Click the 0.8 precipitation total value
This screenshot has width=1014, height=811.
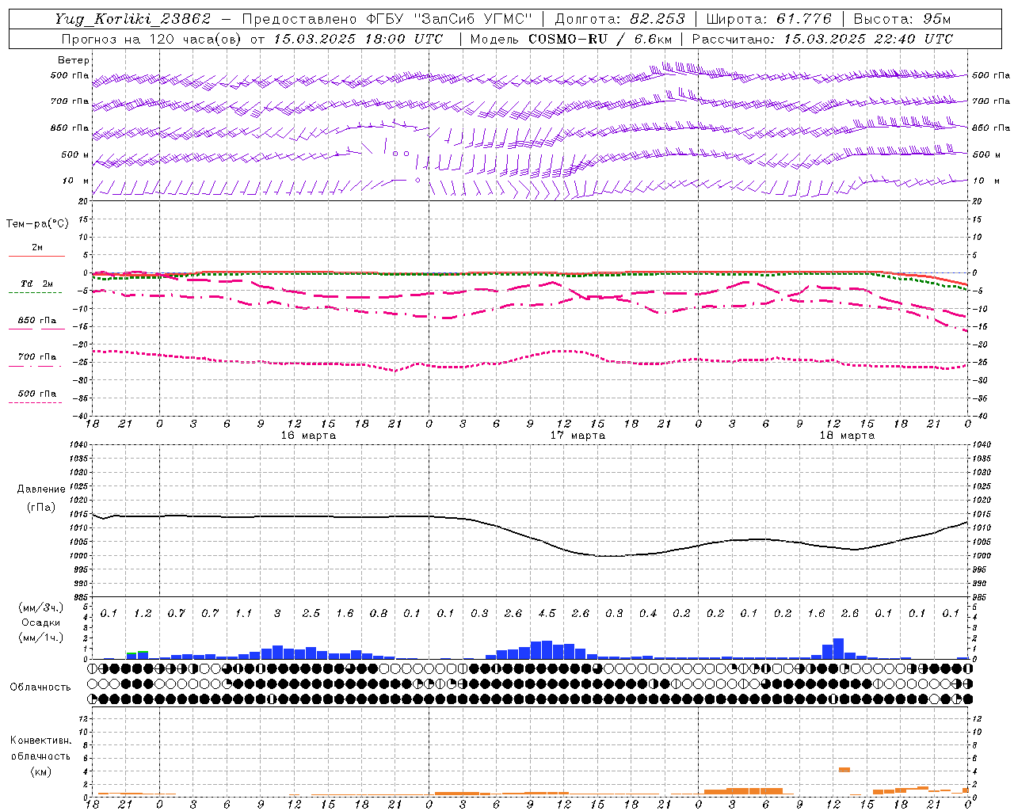click(379, 614)
